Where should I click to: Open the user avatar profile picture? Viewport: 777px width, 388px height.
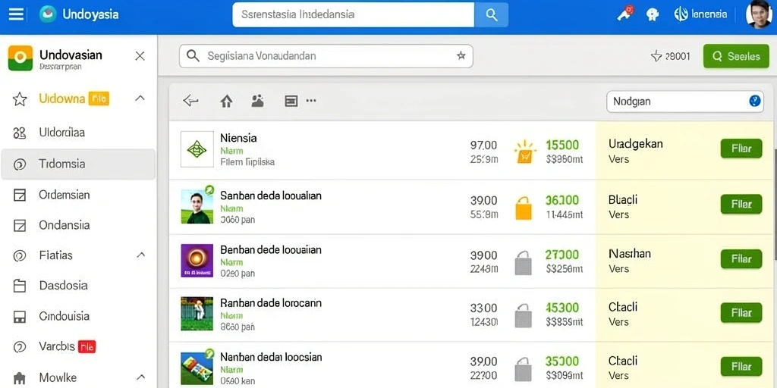[x=759, y=14]
